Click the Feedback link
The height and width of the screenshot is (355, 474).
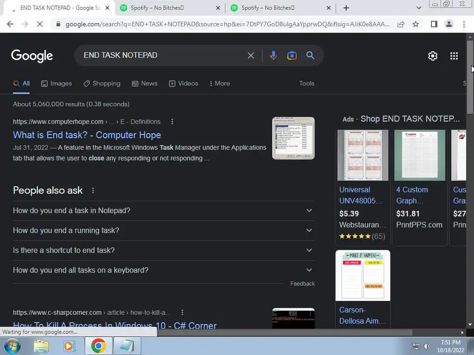(x=302, y=284)
